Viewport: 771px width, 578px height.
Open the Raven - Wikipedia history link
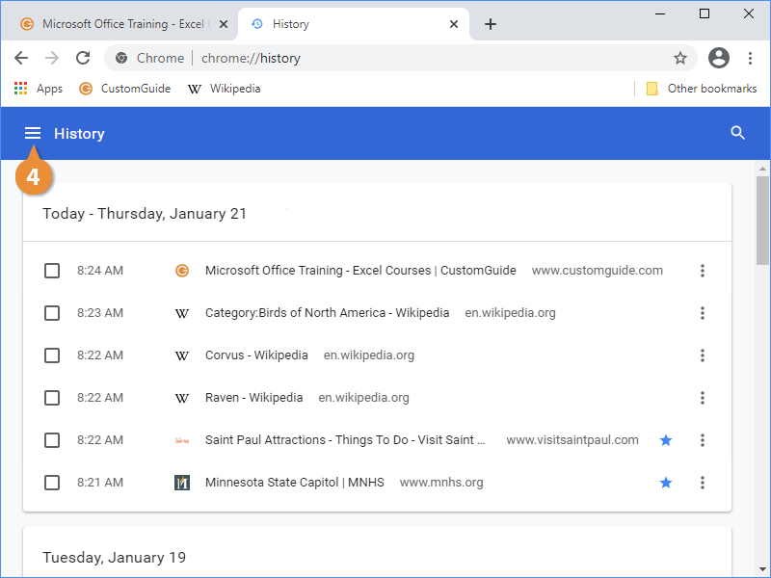(x=253, y=398)
